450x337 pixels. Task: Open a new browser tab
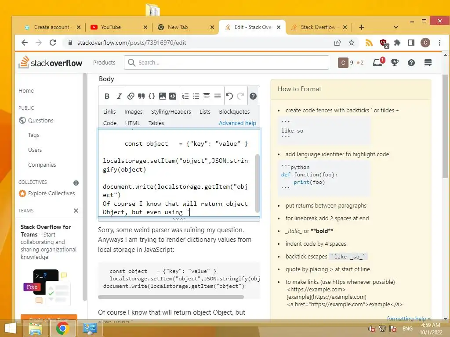coord(362,27)
